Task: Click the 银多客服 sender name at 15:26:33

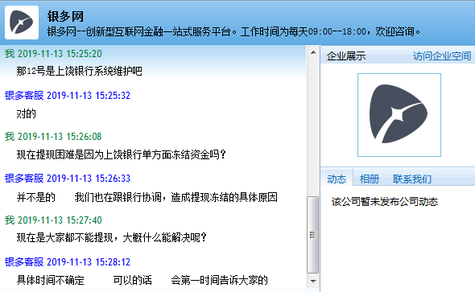Action: pyautogui.click(x=24, y=179)
